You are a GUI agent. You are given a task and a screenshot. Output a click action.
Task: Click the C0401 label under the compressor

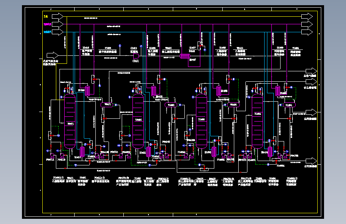(136, 61)
